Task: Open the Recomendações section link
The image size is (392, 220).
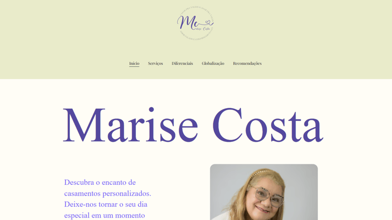Action: tap(247, 63)
